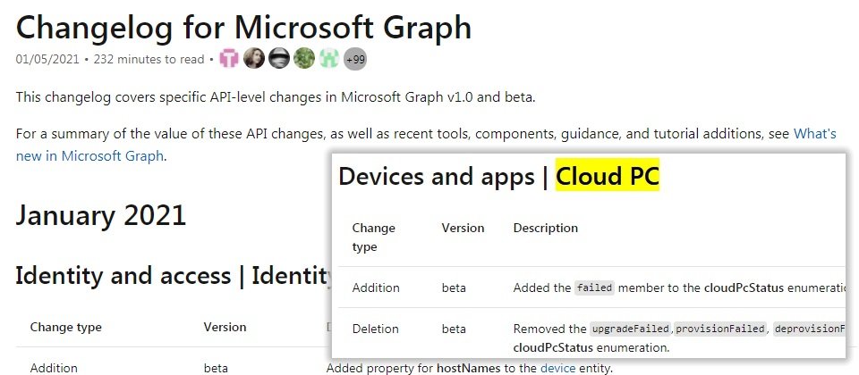Click the green foliage contributor avatar
Screen dimensions: 859x375
tap(304, 59)
